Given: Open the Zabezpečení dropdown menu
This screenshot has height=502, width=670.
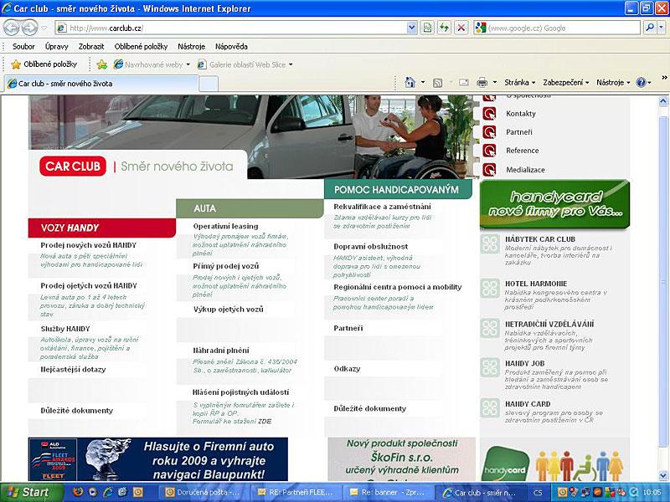Looking at the screenshot, I should pyautogui.click(x=566, y=82).
